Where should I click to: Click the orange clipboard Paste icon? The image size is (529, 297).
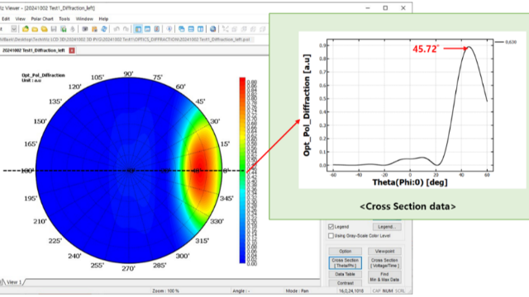pos(94,29)
